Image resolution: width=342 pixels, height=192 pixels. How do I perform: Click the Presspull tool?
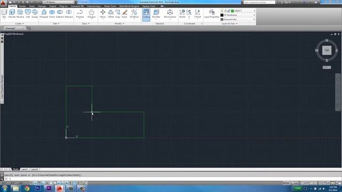coord(44,14)
